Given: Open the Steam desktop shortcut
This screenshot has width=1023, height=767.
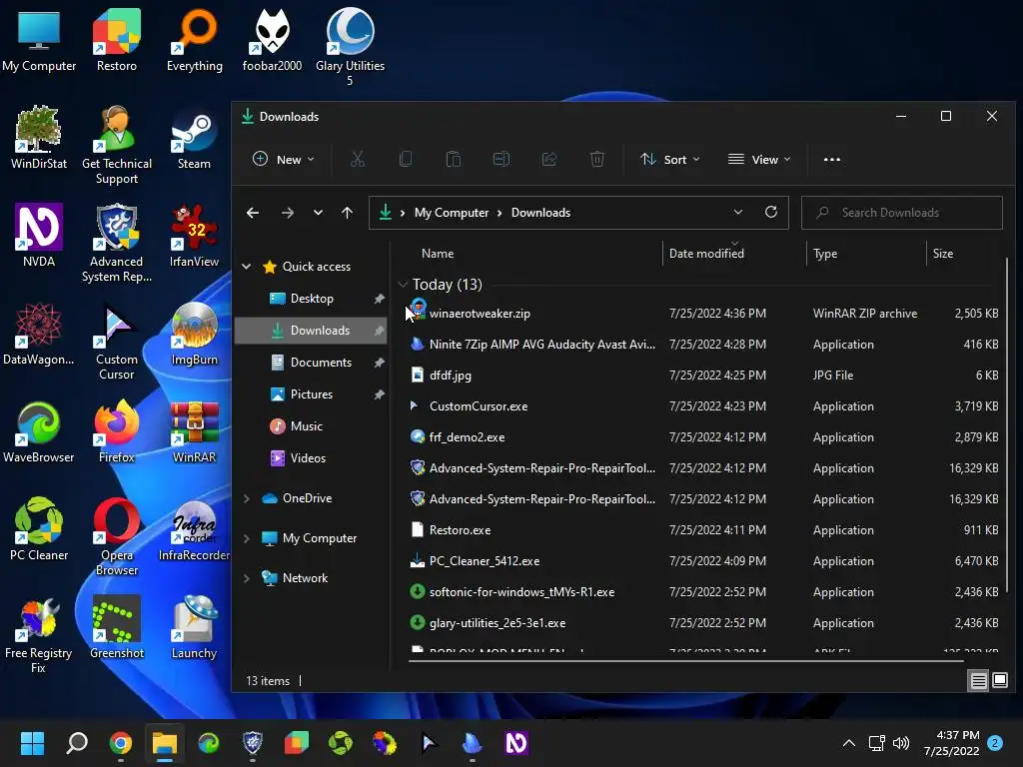Looking at the screenshot, I should click(194, 140).
